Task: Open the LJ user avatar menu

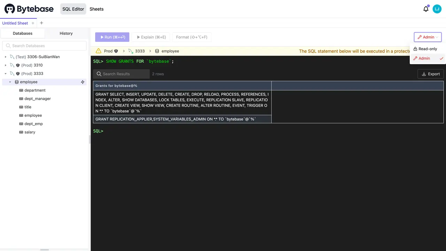Action: coord(437,9)
